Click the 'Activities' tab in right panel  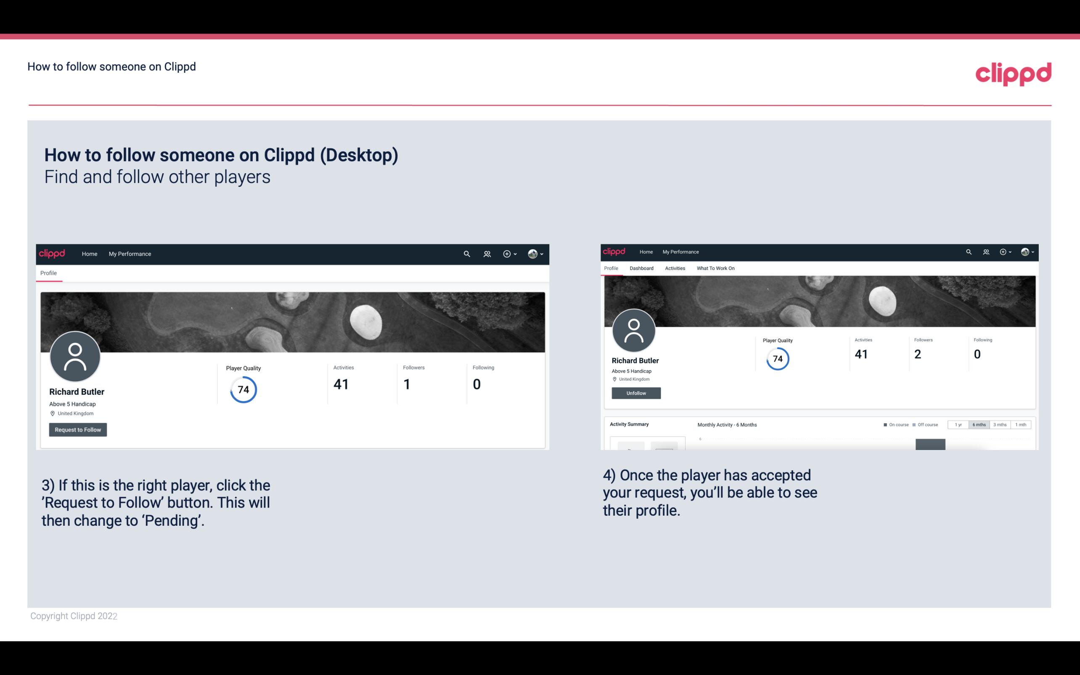tap(673, 267)
